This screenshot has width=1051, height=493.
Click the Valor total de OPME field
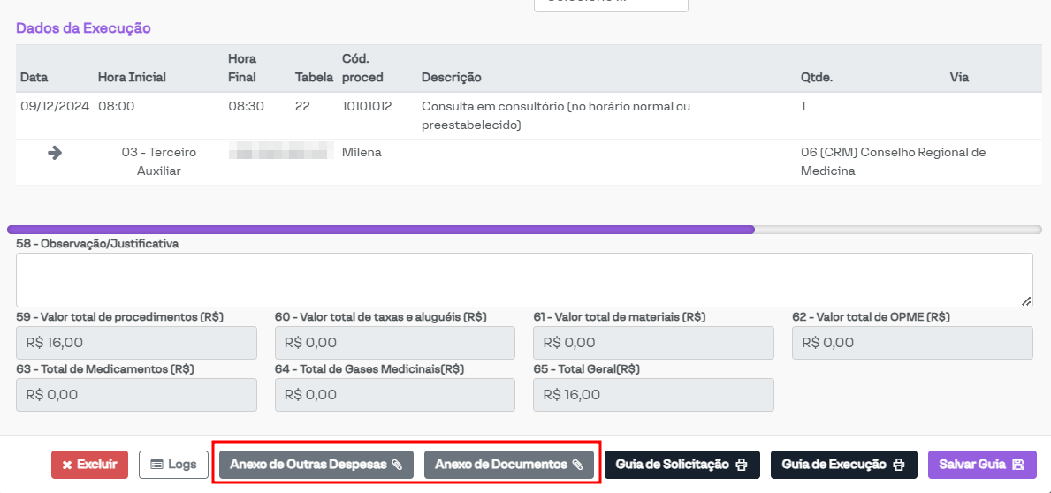(911, 343)
